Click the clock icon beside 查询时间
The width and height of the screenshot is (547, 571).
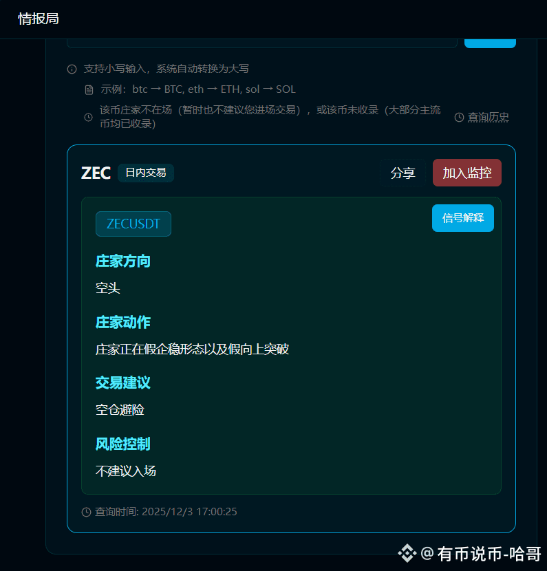pos(86,512)
